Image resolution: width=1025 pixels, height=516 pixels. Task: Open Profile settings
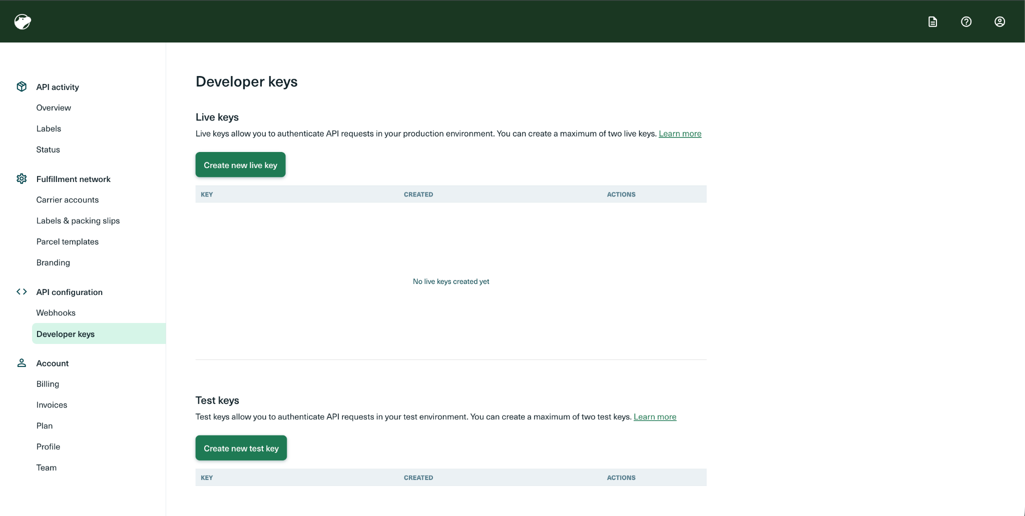(x=48, y=447)
